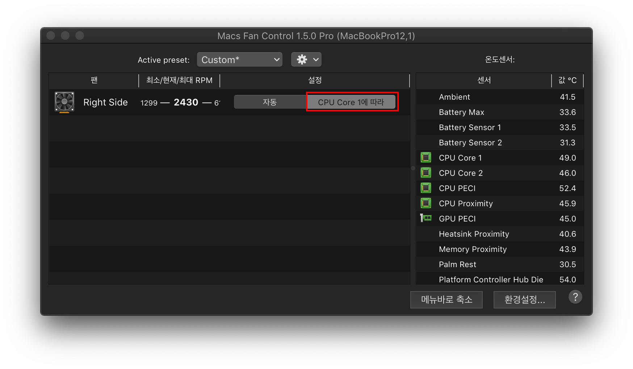Click the 41.5 Ambient temperature value
The height and width of the screenshot is (369, 633).
(567, 97)
